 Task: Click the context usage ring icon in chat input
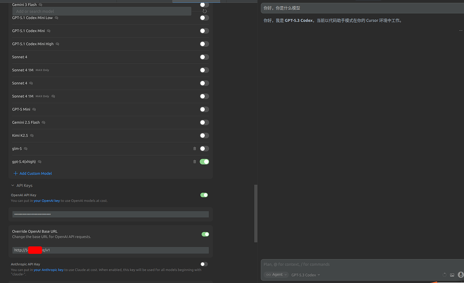(x=444, y=275)
